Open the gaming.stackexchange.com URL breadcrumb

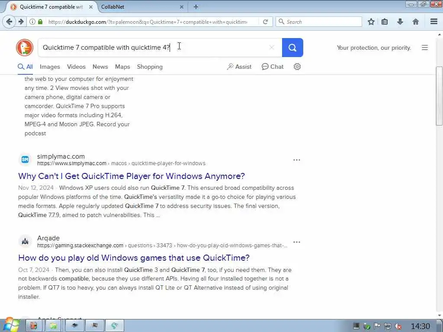point(162,246)
